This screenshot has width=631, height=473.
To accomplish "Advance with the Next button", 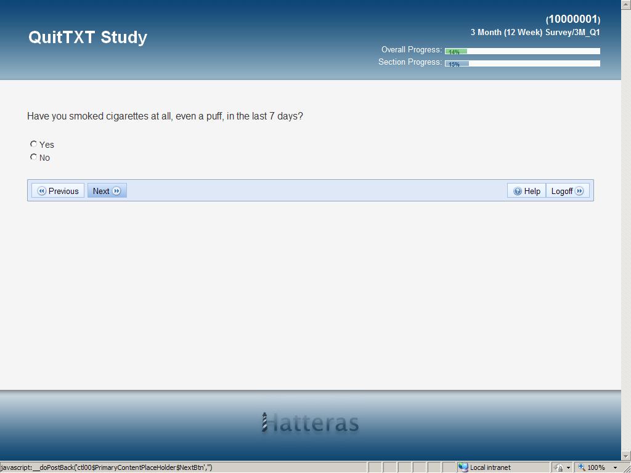I will [107, 191].
